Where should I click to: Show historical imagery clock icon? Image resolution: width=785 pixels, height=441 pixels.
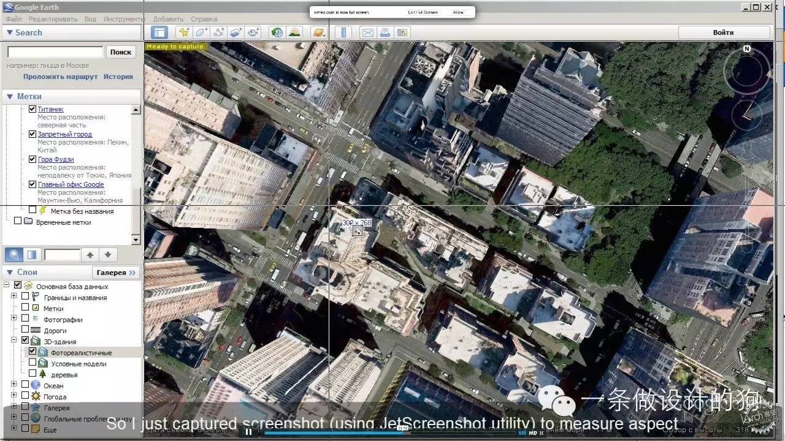point(277,32)
